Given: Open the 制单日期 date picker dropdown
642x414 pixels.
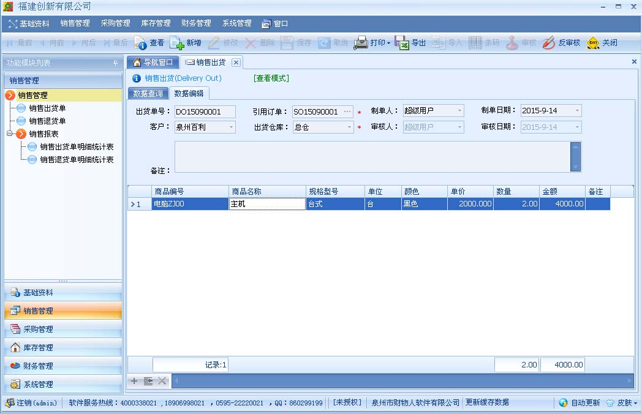Looking at the screenshot, I should coord(576,111).
